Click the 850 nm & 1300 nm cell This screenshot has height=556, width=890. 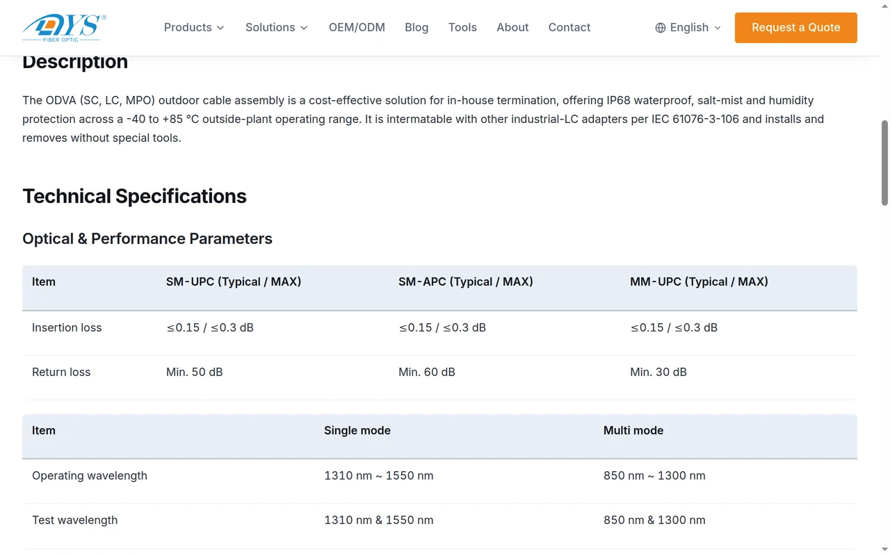(654, 520)
